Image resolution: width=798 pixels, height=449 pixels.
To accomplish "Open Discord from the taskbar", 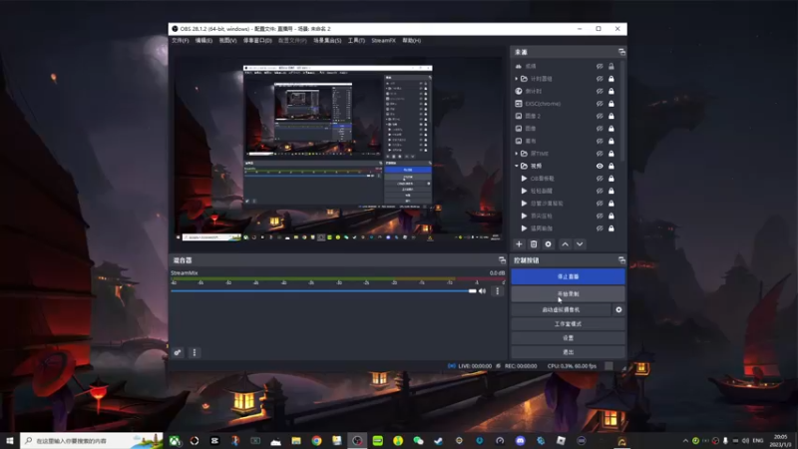I will pyautogui.click(x=520, y=441).
